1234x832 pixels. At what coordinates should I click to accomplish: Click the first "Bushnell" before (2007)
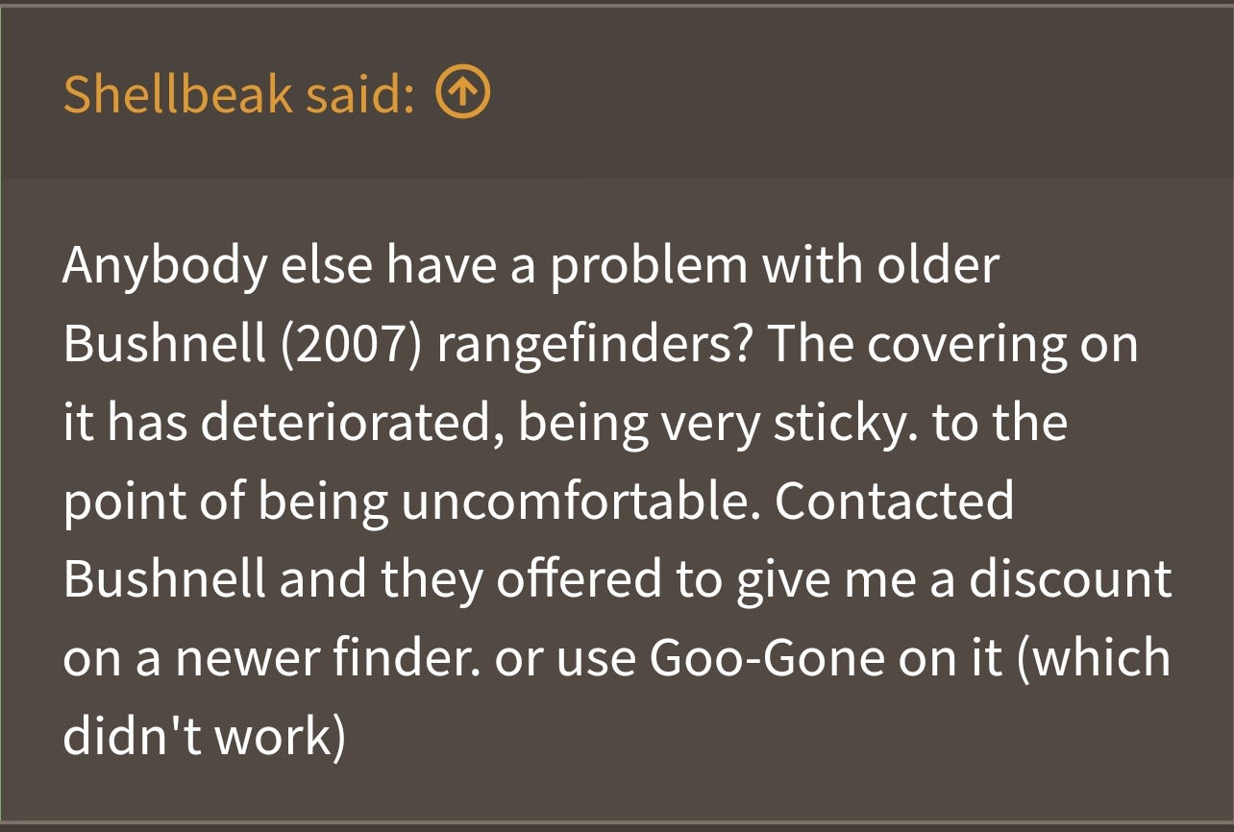[x=164, y=345]
